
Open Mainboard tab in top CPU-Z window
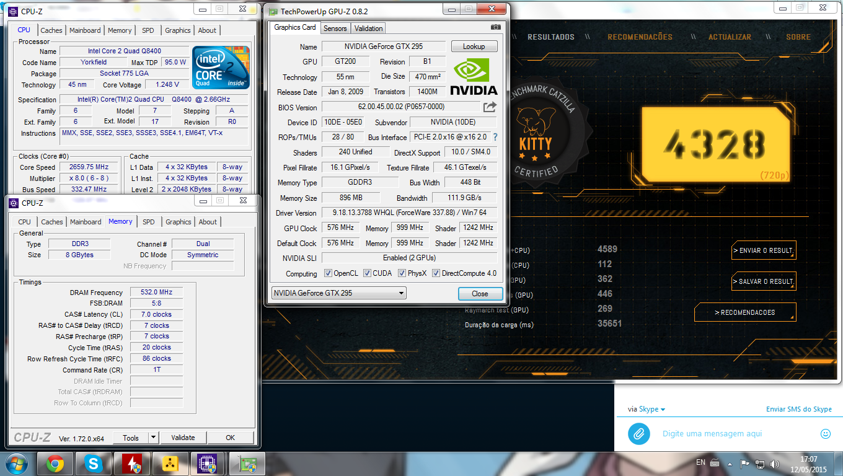(x=85, y=30)
